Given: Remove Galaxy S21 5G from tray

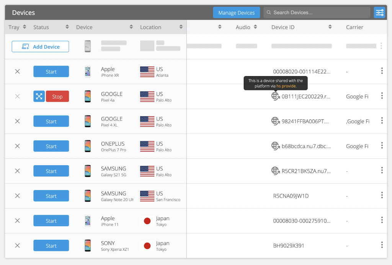Looking at the screenshot, I should click(17, 171).
